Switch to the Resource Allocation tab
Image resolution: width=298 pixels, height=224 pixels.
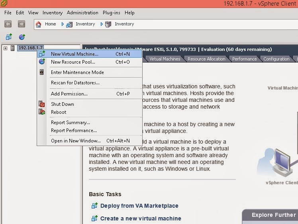(206, 59)
